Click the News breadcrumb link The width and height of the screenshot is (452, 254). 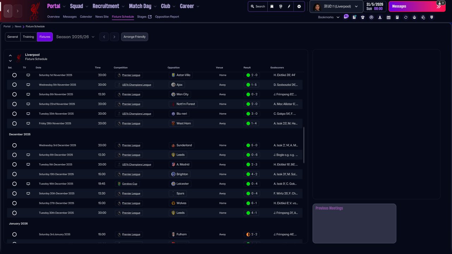coord(18,26)
